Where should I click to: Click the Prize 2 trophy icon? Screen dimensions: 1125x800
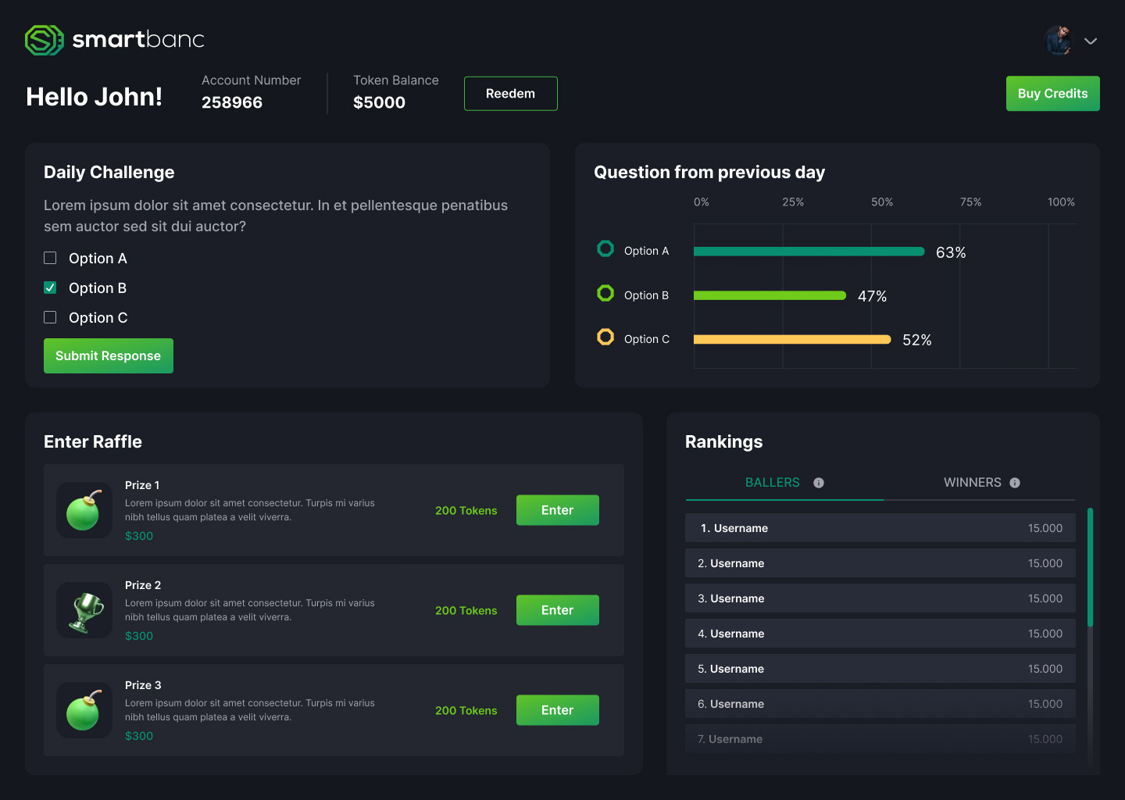pyautogui.click(x=85, y=610)
